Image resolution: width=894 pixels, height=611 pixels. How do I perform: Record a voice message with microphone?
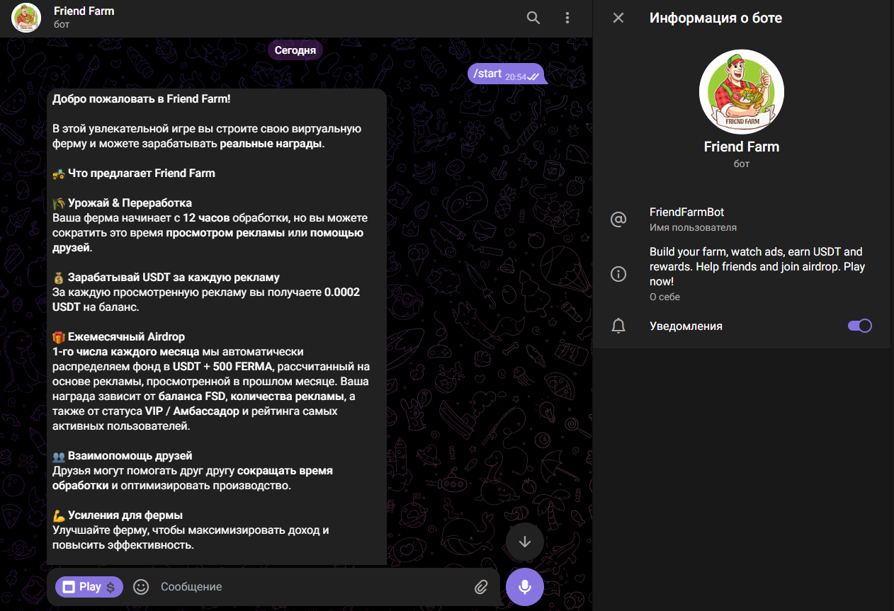tap(525, 587)
